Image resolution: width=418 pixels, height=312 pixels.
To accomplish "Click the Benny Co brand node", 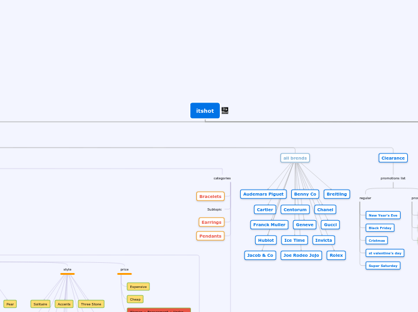I will pyautogui.click(x=305, y=194).
